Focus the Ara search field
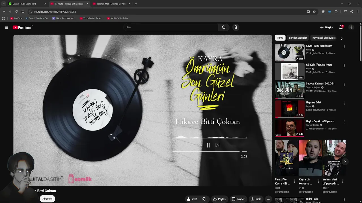Viewport: 362px width, 203px height. (171, 27)
